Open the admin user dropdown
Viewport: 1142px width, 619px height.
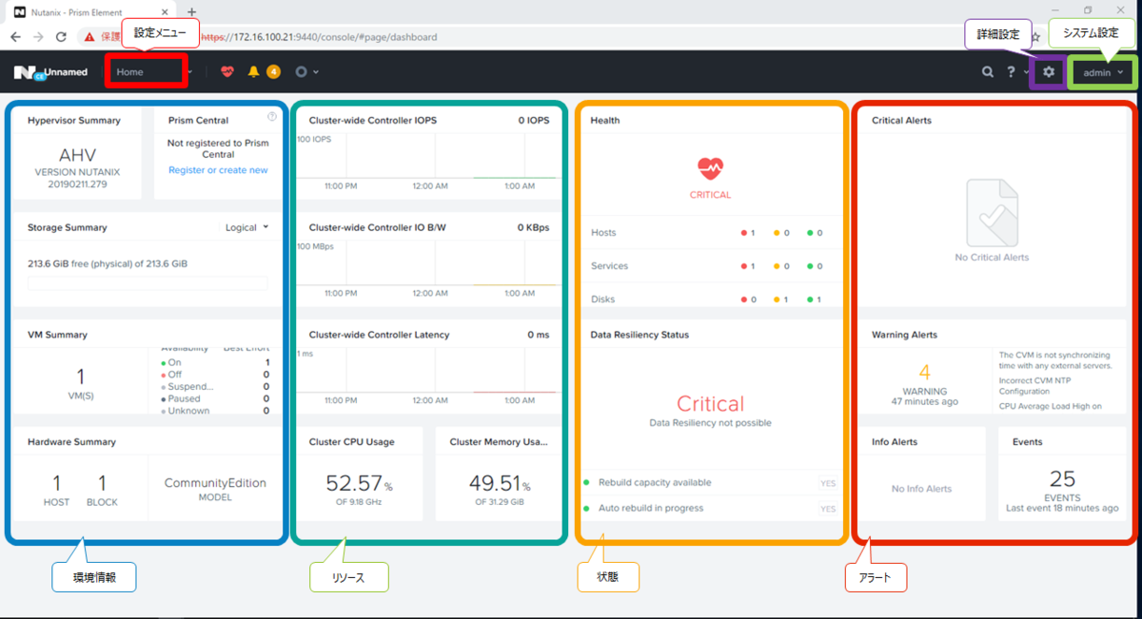pos(1103,72)
